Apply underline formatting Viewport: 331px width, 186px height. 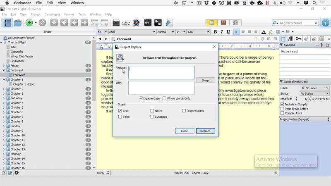click(228, 32)
